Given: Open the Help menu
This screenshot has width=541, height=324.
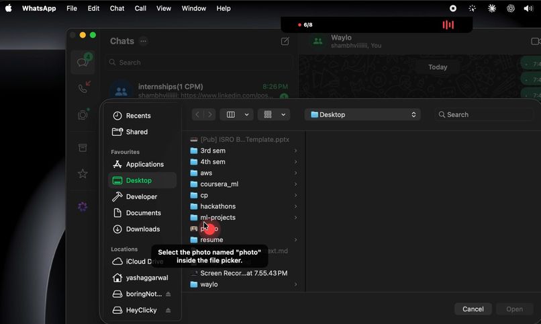Looking at the screenshot, I should tap(224, 8).
